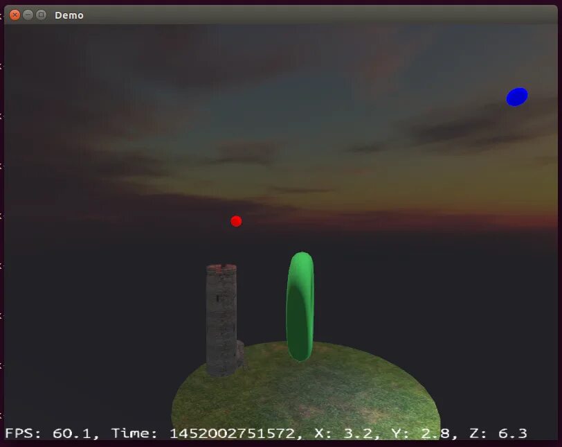
Task: Click the blue ellipsoid in the sky
Action: 517,97
